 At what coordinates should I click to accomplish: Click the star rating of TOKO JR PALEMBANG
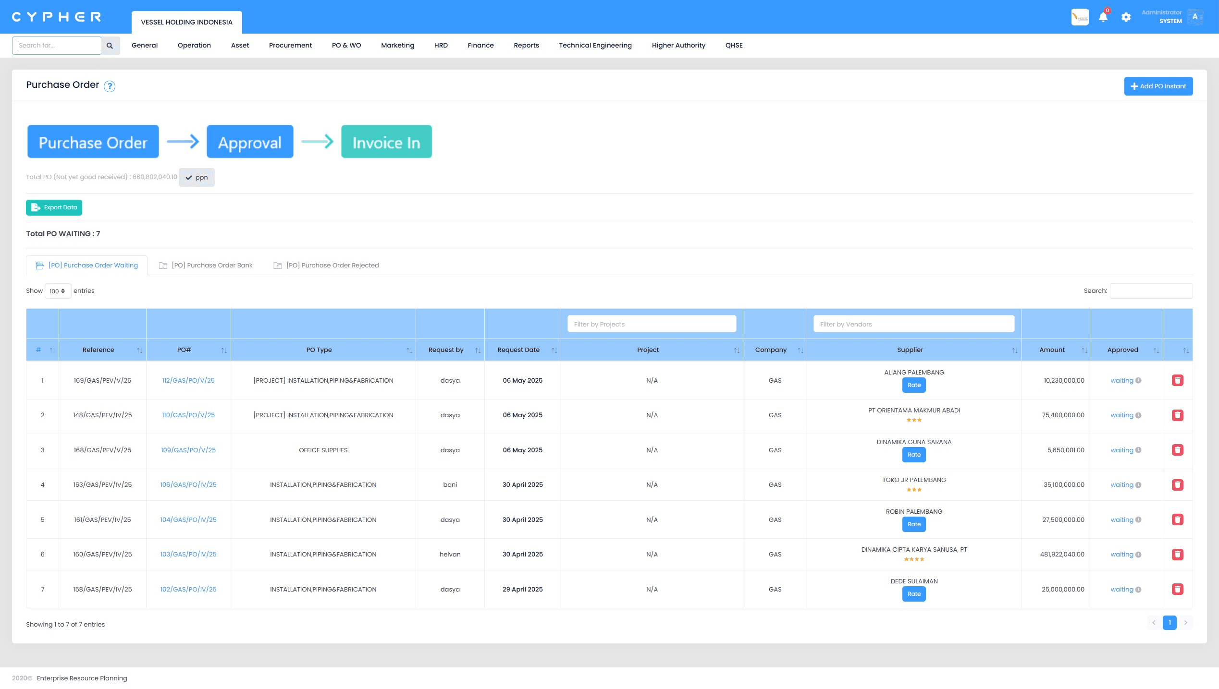point(914,490)
